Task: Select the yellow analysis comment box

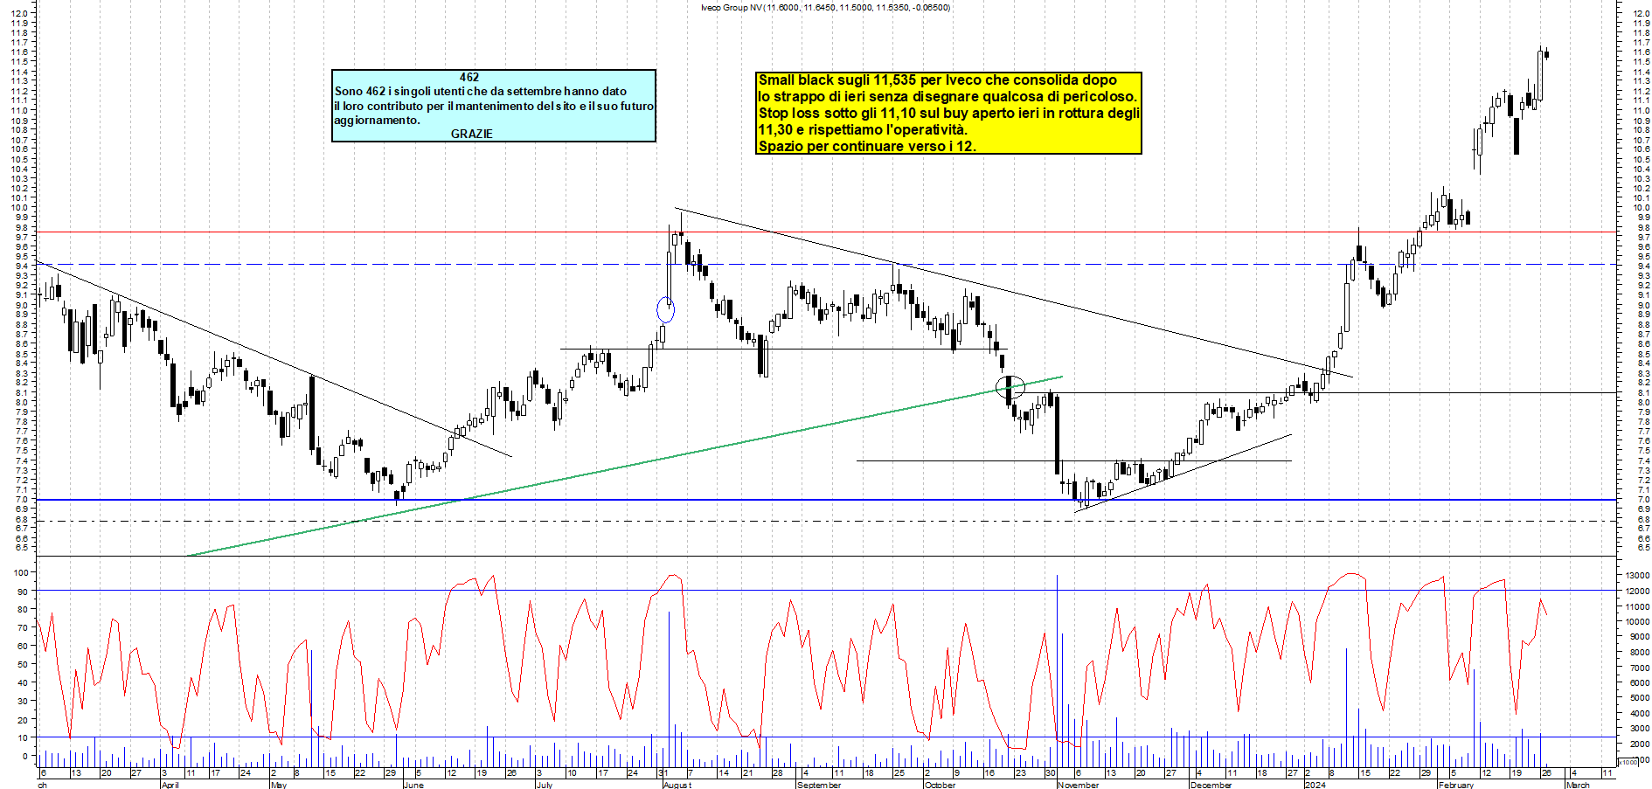Action: pyautogui.click(x=948, y=113)
